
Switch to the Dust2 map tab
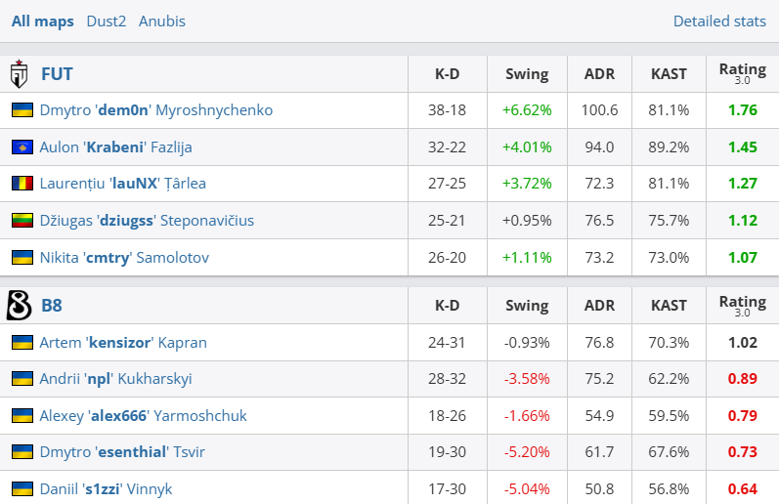pyautogui.click(x=106, y=21)
